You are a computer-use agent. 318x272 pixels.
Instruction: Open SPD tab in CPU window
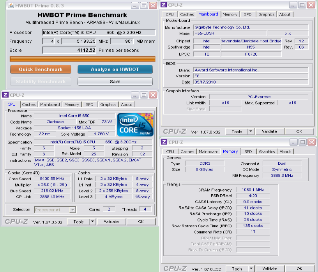(90, 105)
